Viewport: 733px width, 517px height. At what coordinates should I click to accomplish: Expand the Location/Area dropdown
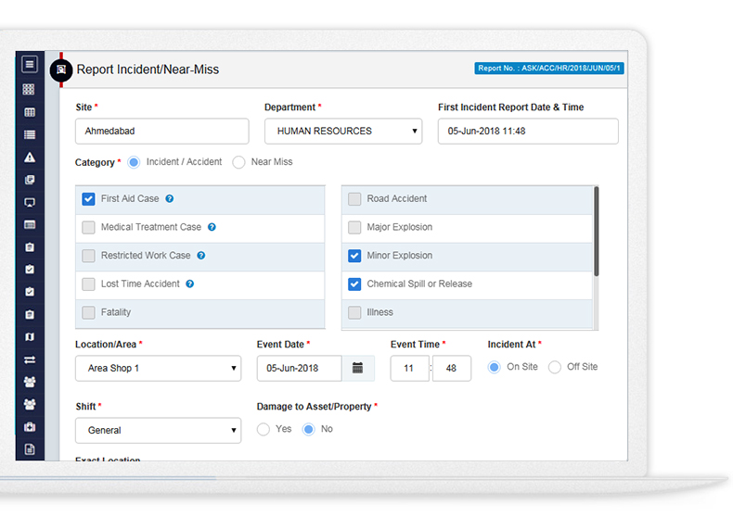pos(158,369)
